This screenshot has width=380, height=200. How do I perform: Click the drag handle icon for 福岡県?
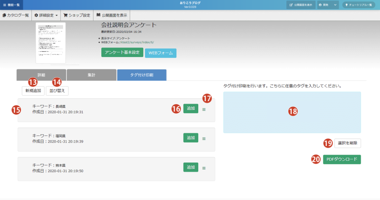point(204,139)
